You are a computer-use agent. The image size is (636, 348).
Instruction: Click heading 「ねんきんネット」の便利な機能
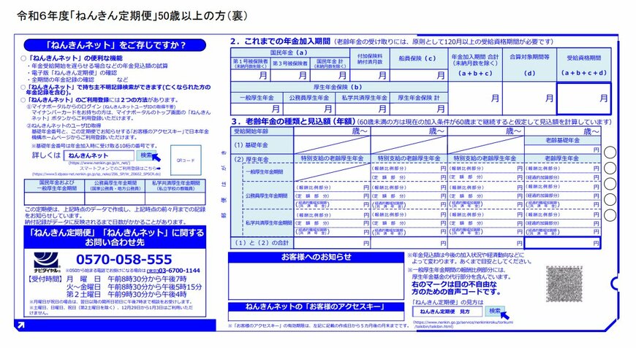[x=75, y=58]
